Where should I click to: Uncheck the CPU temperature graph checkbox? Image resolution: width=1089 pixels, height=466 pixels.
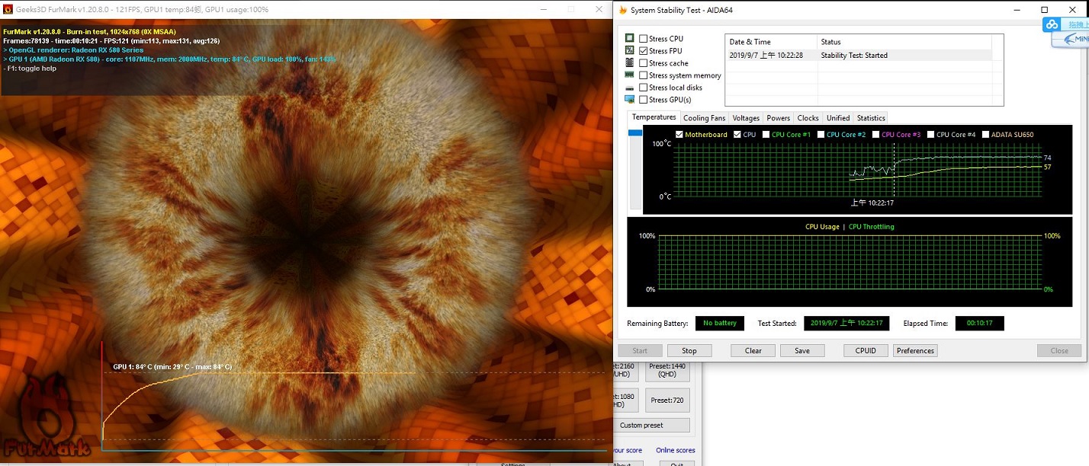pos(737,135)
